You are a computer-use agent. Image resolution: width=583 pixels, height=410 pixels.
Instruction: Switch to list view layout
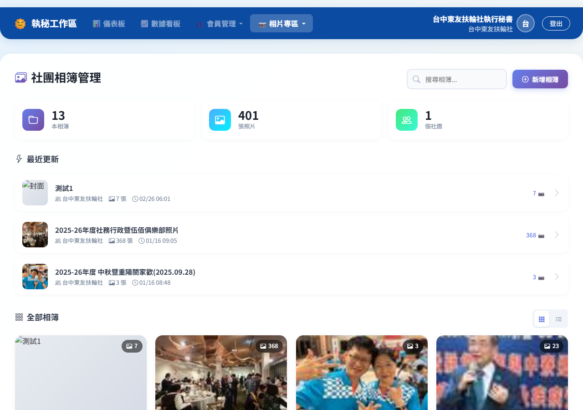(x=559, y=318)
